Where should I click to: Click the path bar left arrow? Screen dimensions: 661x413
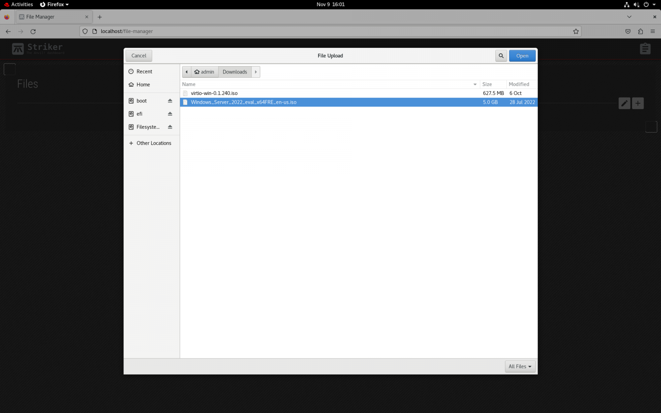tap(187, 72)
